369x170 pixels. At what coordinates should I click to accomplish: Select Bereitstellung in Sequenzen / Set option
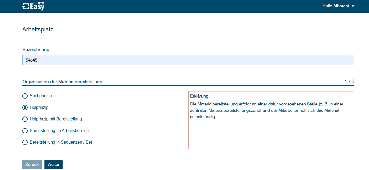pyautogui.click(x=25, y=142)
